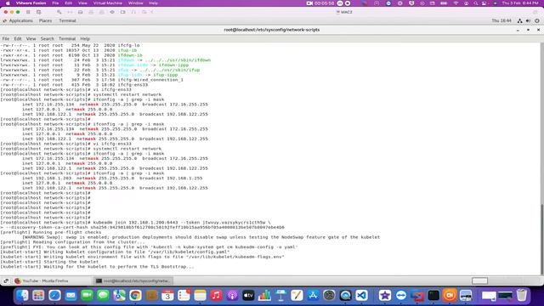Select root@localhost terminal taskbar button
544x306 pixels.
133,281
